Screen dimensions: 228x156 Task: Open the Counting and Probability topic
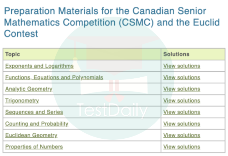[37, 124]
